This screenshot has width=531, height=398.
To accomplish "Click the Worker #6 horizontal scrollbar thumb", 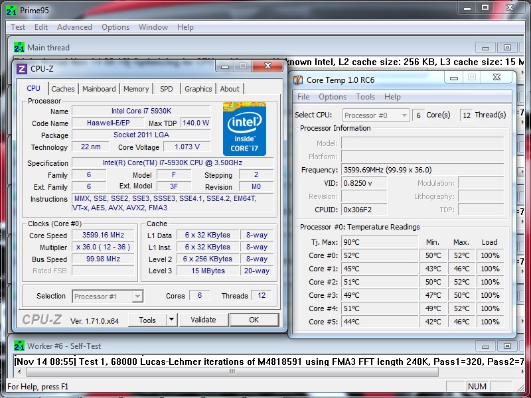I will tap(232, 371).
